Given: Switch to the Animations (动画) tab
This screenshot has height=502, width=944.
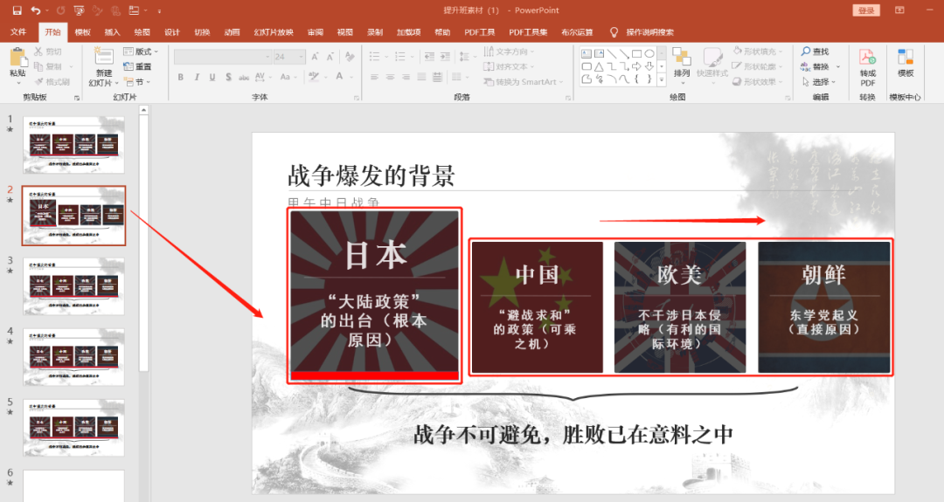Looking at the screenshot, I should click(x=232, y=31).
